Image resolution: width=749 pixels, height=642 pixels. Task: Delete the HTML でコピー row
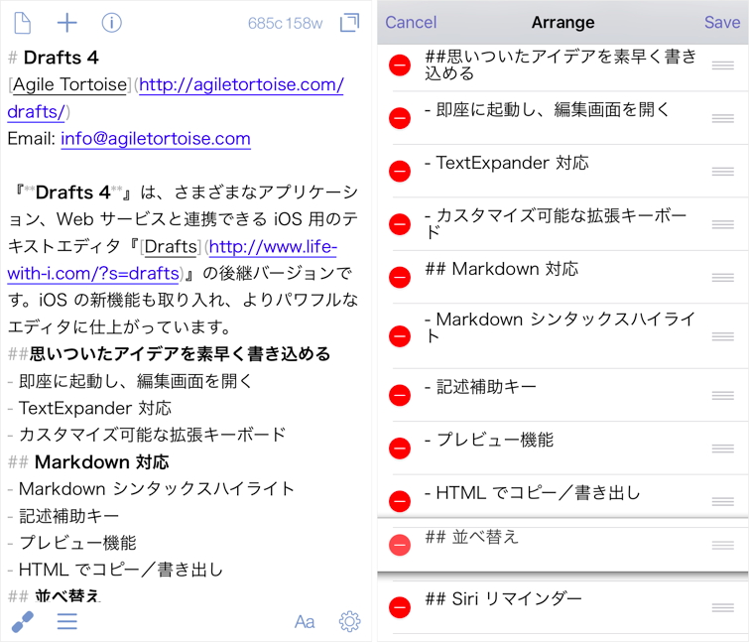tap(400, 501)
